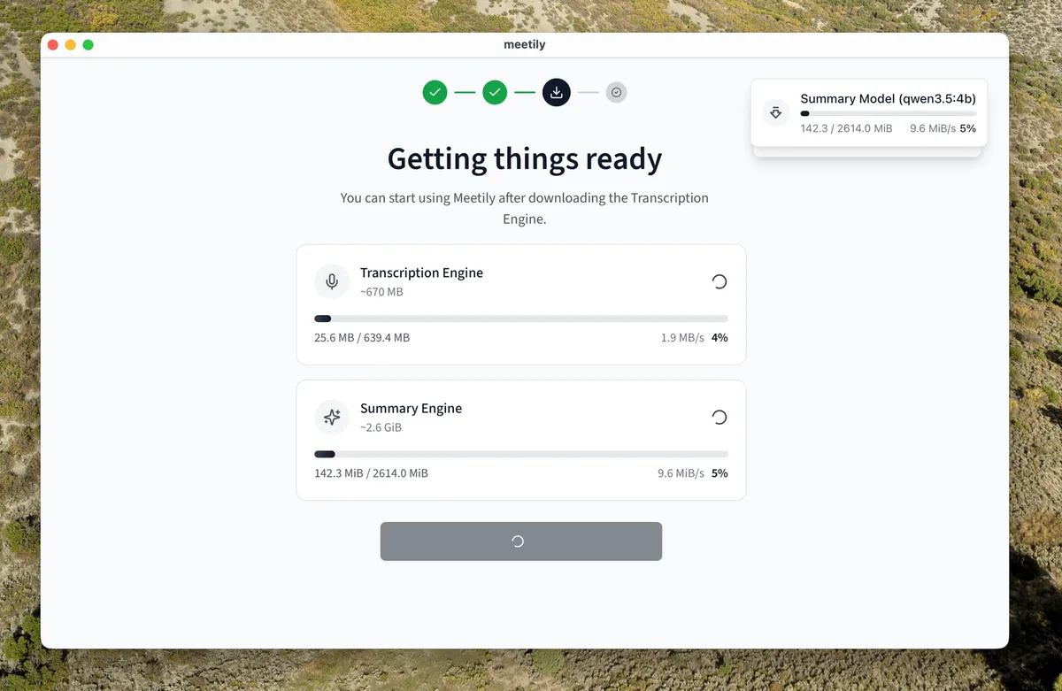
Task: Click '25.6 MB / 639.4 MB' progress text
Action: (362, 338)
